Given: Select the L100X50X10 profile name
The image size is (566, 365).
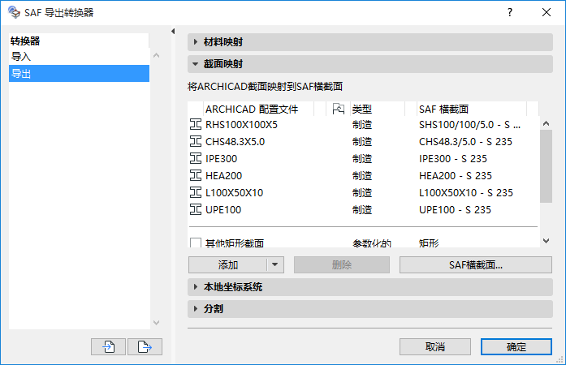Looking at the screenshot, I should pyautogui.click(x=234, y=192).
